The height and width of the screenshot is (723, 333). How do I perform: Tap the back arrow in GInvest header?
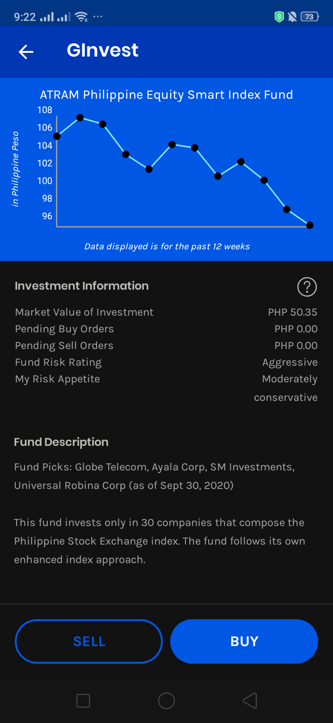26,51
